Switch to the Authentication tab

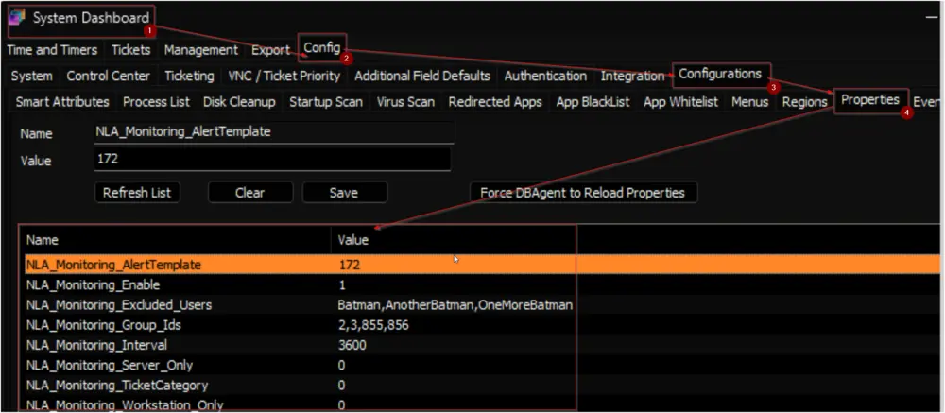tap(545, 76)
